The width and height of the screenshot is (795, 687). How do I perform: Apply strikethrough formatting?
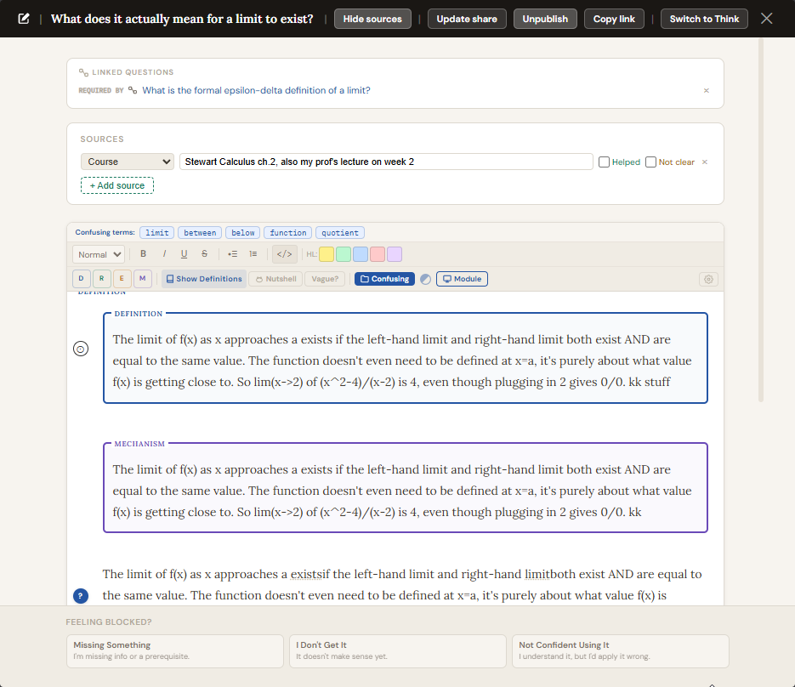204,254
